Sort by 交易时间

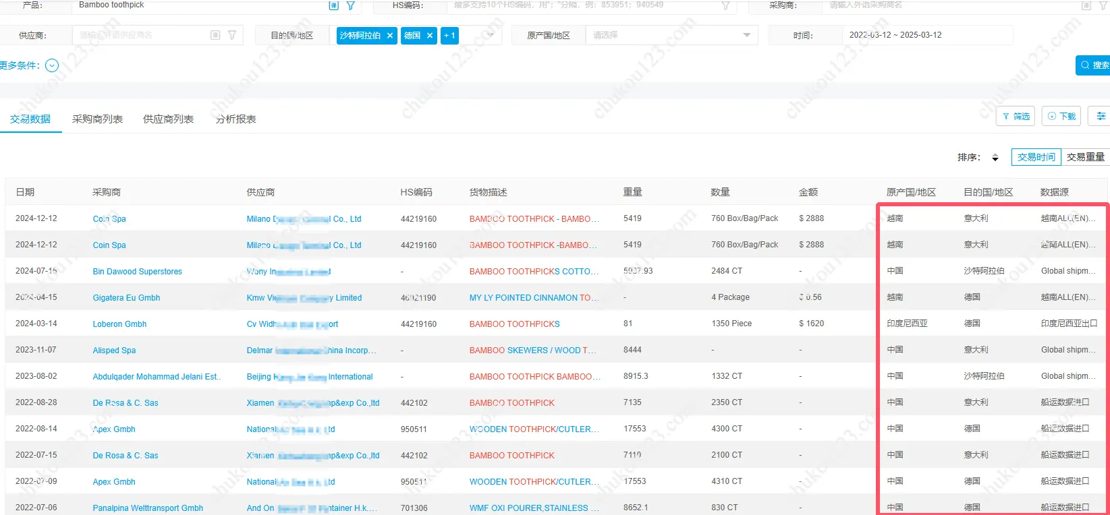1036,157
